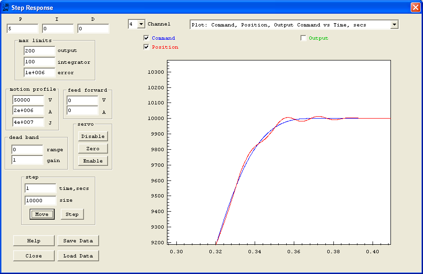423x274 pixels.
Task: Click the P gain input field
Action: pos(22,28)
